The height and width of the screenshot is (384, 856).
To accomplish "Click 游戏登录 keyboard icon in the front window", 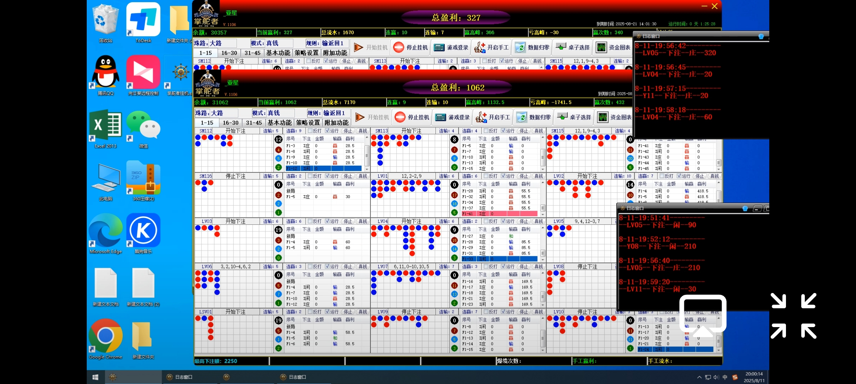I will (x=441, y=117).
